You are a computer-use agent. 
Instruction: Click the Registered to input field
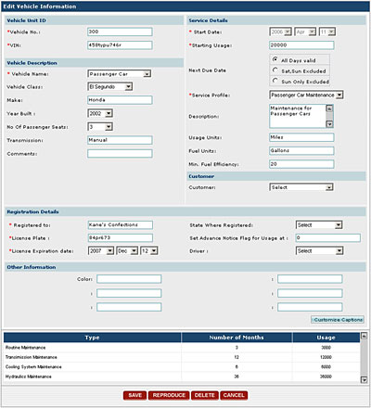click(120, 225)
